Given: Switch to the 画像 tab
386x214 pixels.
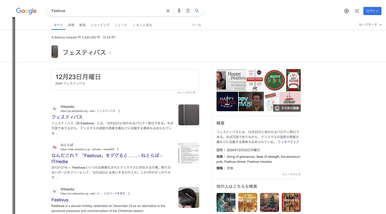Looking at the screenshot, I should pos(71,25).
